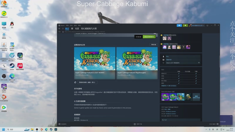Click the Steam page vertical scrollbar

[x=219, y=61]
